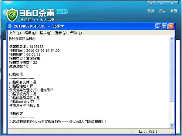Click the line 扫描磁盘引导区：是

25,98
